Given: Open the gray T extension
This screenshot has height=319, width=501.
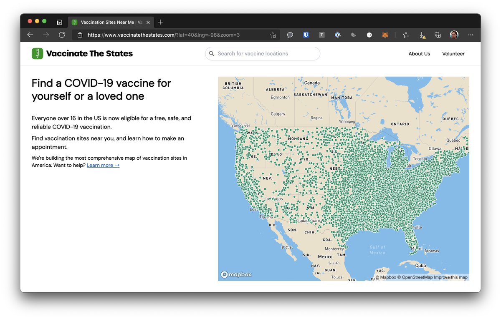Looking at the screenshot, I should click(321, 35).
